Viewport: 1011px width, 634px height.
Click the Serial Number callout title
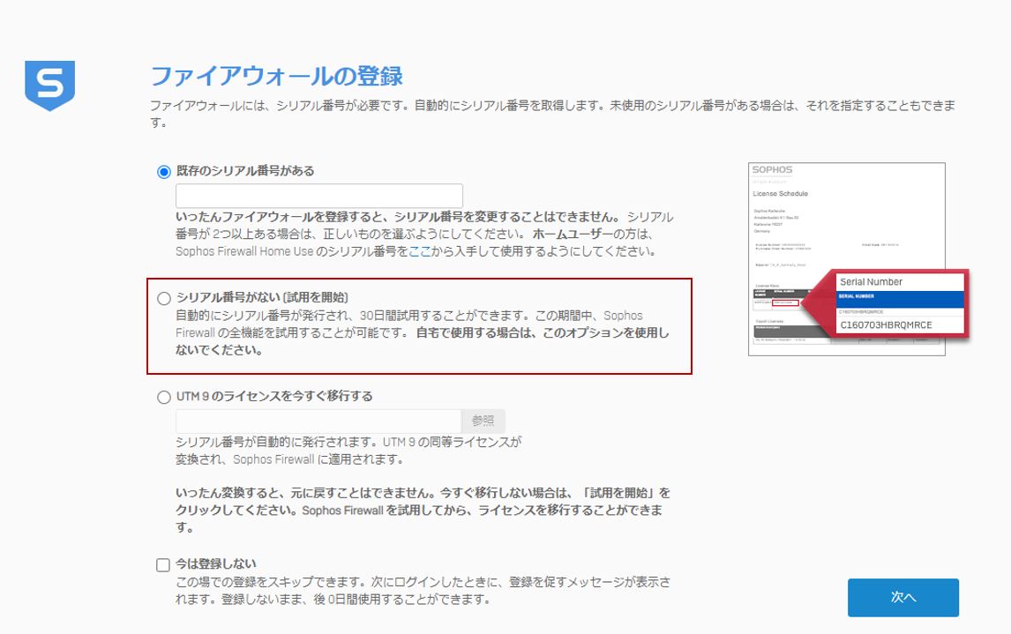click(x=871, y=281)
